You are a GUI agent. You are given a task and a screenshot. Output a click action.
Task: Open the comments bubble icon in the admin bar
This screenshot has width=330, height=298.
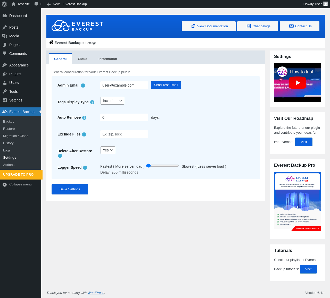(36, 4)
